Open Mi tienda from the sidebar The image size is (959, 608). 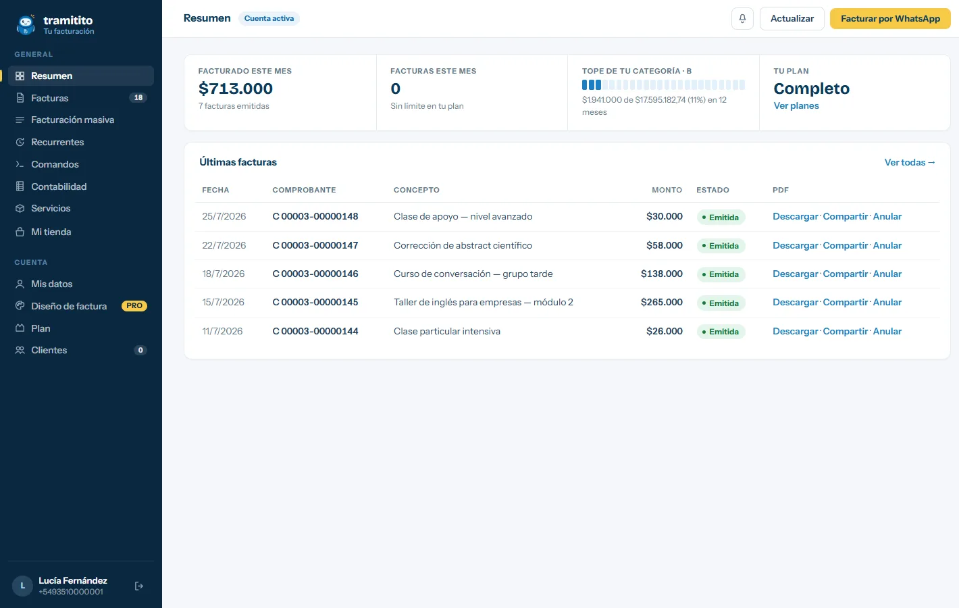coord(81,232)
